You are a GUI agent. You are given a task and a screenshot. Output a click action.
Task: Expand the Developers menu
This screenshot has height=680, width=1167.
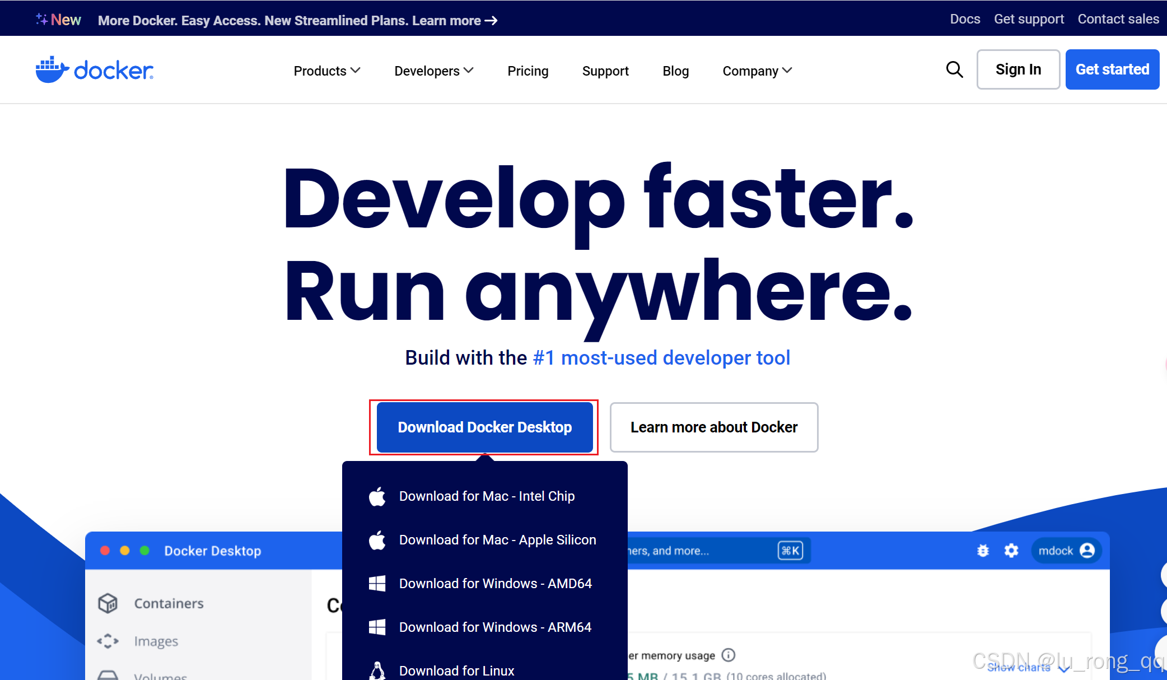click(434, 71)
